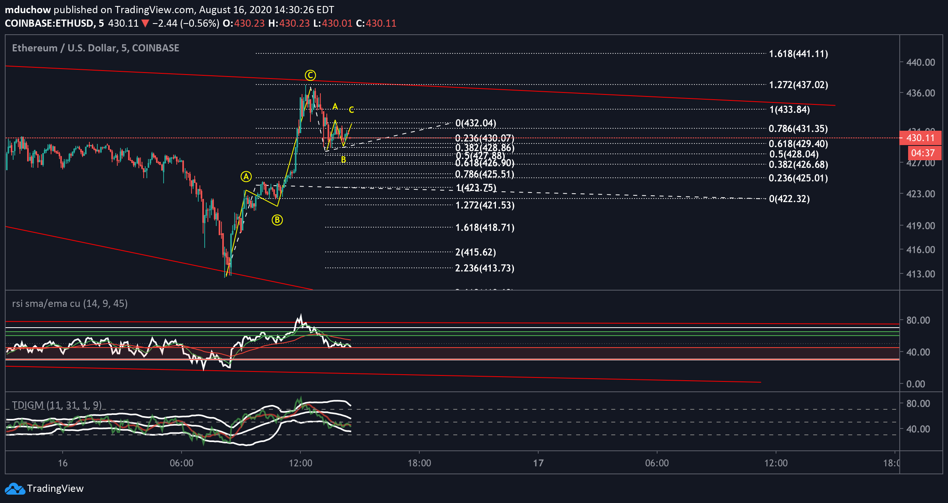Click the 440.00 price scale label
The height and width of the screenshot is (503, 948).
(x=921, y=63)
